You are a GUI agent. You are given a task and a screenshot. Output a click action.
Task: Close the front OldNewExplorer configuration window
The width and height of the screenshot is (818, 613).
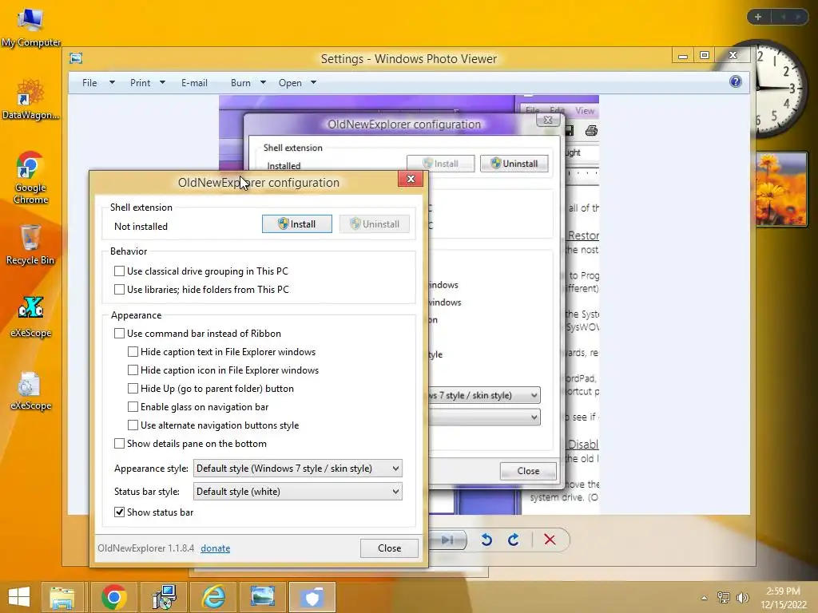click(x=411, y=179)
